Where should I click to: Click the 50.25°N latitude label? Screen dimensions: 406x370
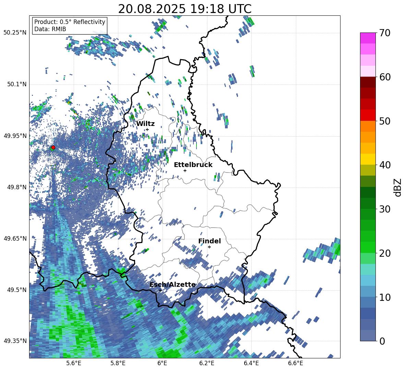pos(15,33)
